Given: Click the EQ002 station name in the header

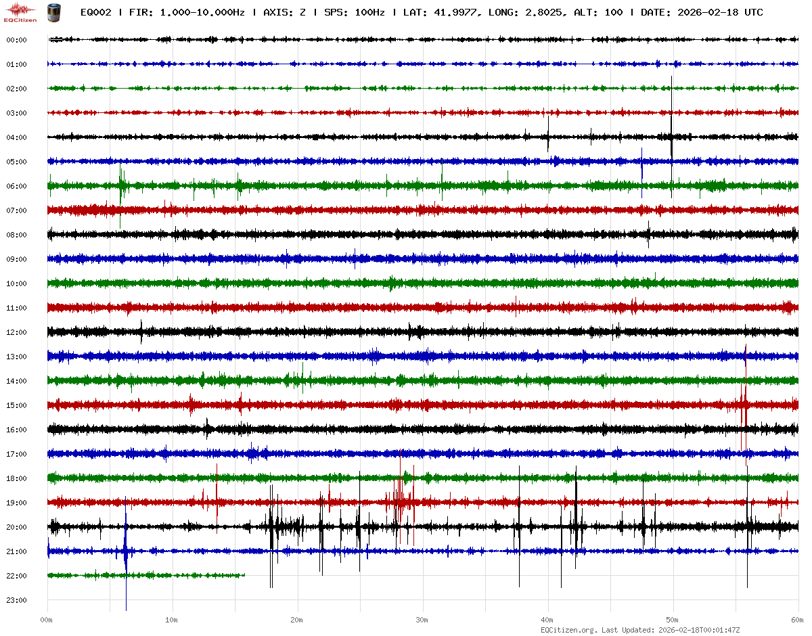Looking at the screenshot, I should point(97,13).
